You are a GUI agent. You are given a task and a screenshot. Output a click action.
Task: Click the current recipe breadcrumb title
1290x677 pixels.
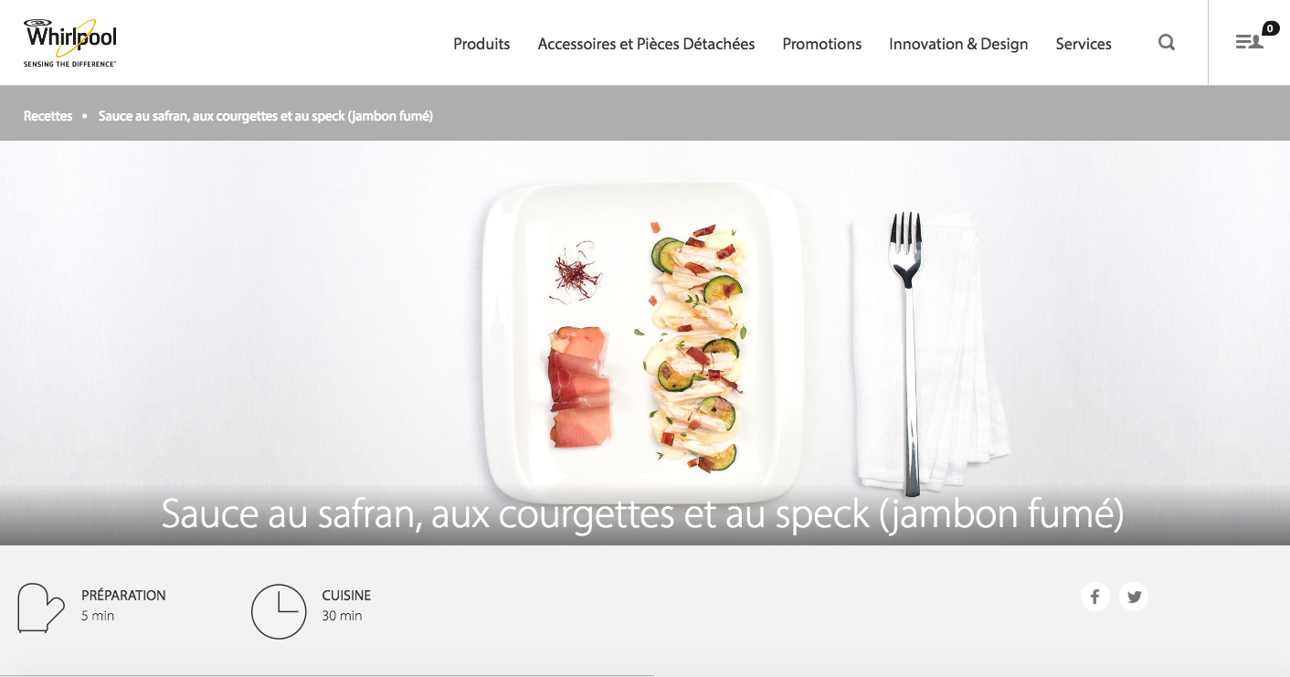click(x=265, y=116)
